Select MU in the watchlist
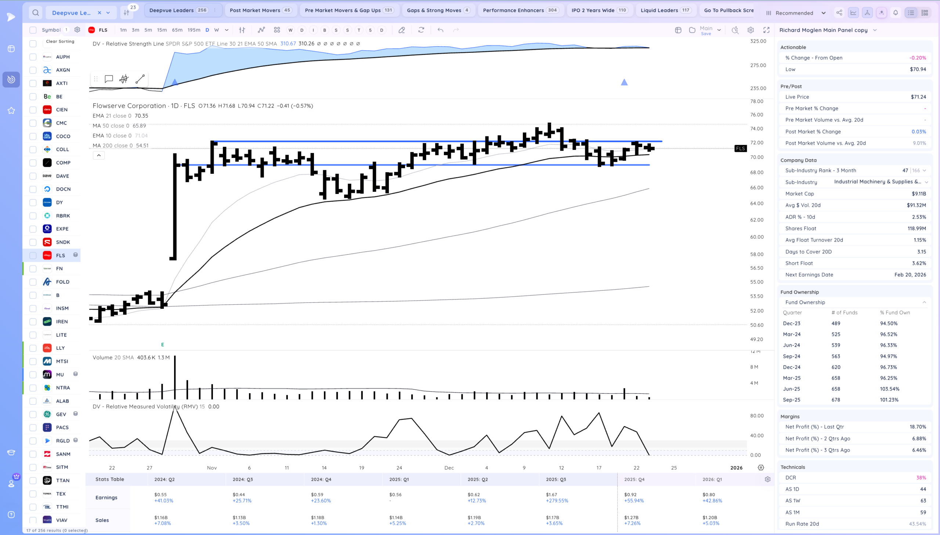 [x=60, y=374]
